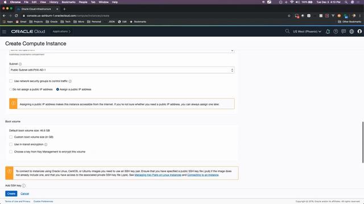The height and width of the screenshot is (204, 364).
Task: Expand the Personal bookmarks folder
Action: 94,22
